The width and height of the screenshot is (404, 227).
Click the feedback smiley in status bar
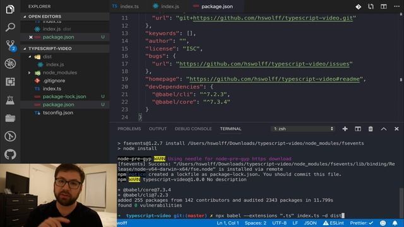[383, 223]
